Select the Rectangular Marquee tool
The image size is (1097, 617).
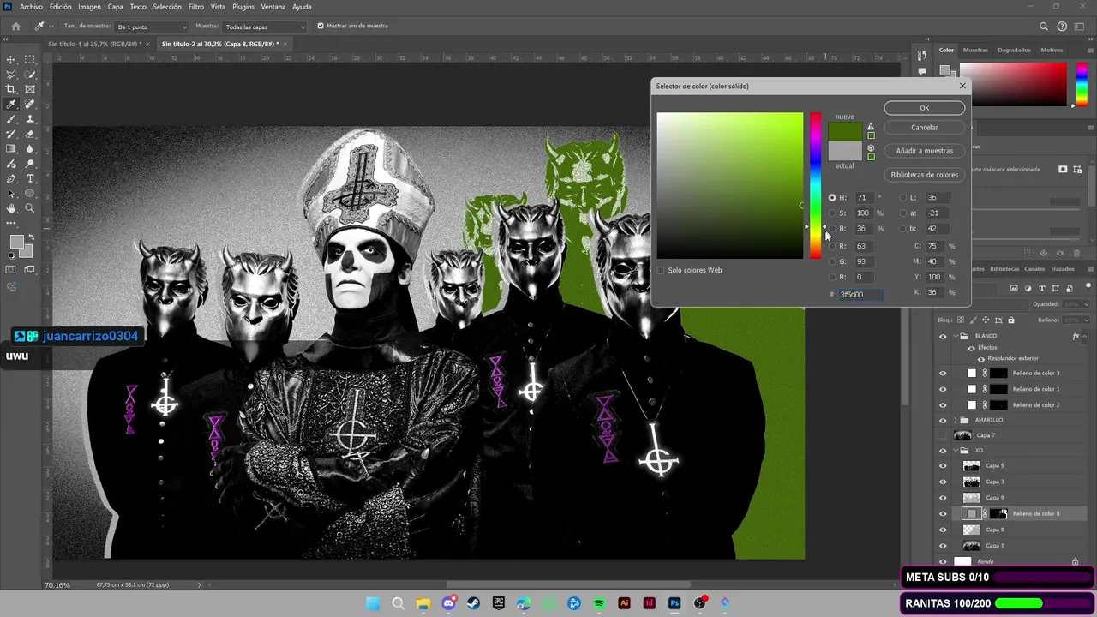point(30,59)
